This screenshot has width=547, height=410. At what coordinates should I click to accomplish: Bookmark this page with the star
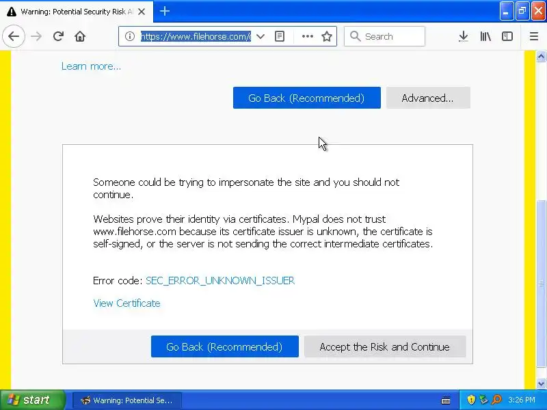click(327, 36)
